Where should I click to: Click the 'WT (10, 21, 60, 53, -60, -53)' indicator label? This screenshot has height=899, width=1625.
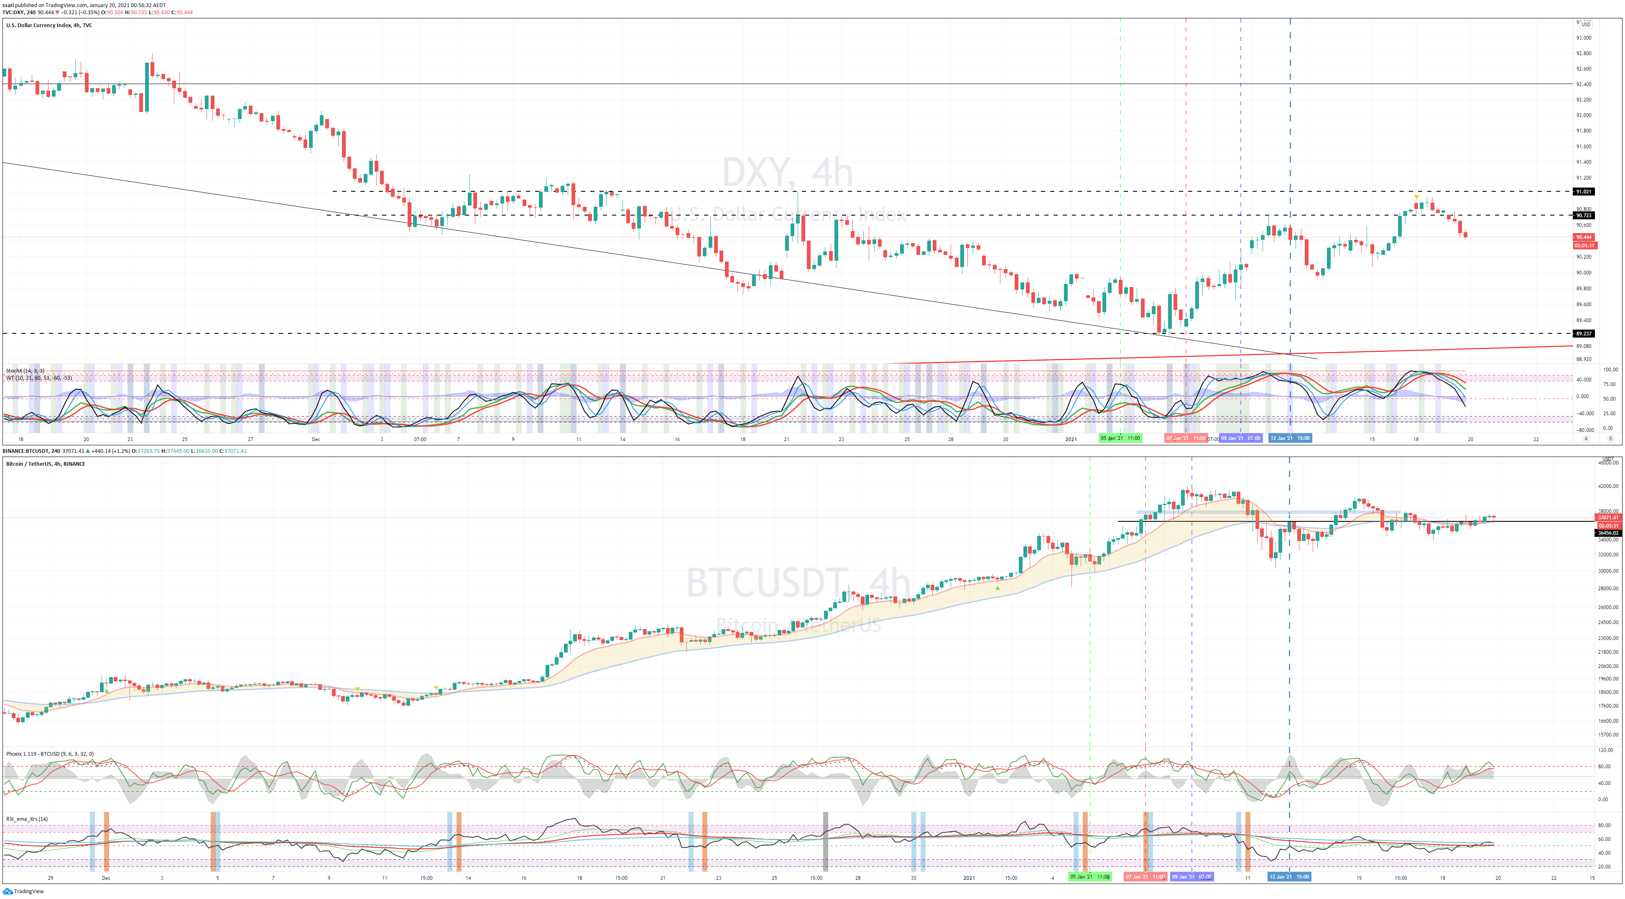pos(38,378)
